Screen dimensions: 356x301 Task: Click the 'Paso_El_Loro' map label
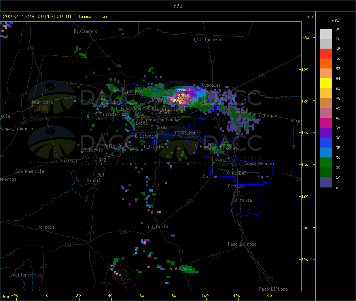pos(273,289)
